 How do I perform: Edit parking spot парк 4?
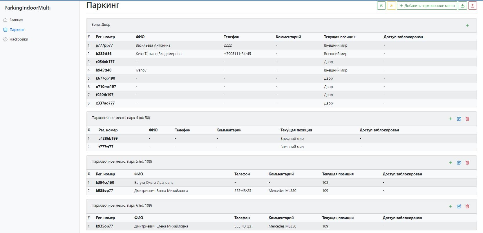459,119
